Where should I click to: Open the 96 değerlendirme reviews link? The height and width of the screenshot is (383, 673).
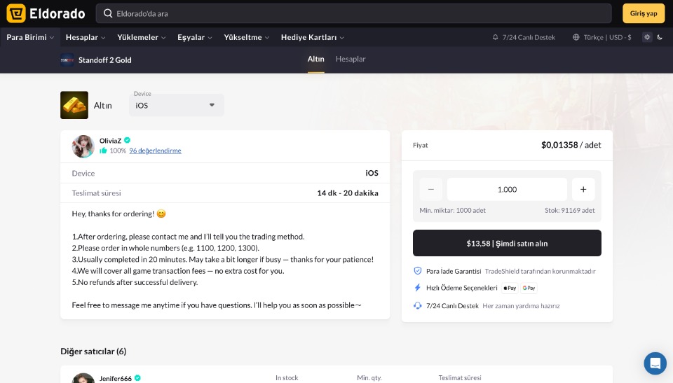pos(155,151)
